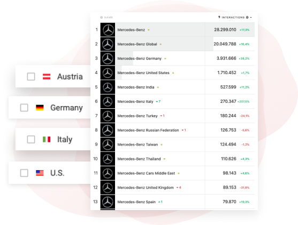298x225 pixels.
Task: Click the Mercedes-Benz Germany logo thumbnail
Action: pyautogui.click(x=108, y=58)
